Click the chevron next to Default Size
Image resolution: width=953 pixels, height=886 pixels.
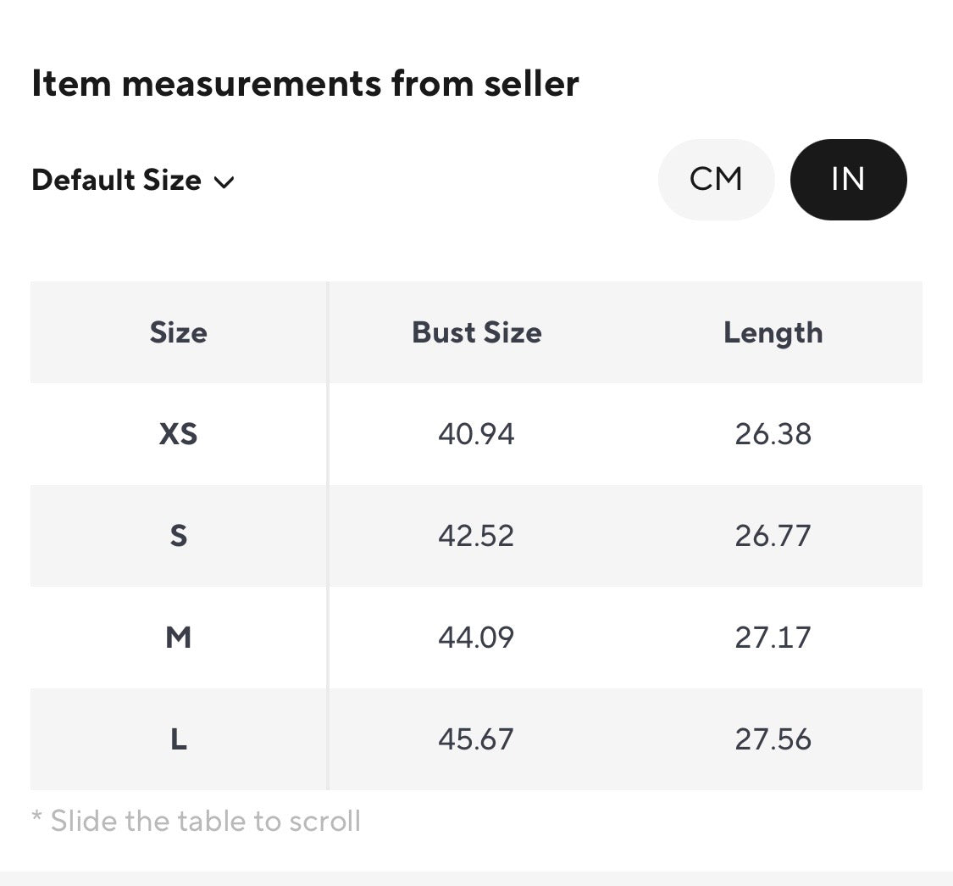[x=224, y=182]
